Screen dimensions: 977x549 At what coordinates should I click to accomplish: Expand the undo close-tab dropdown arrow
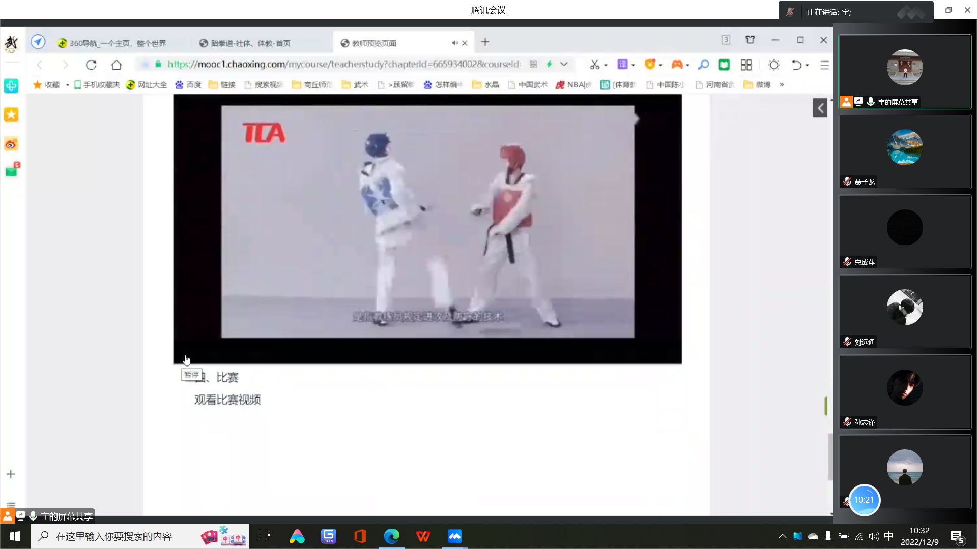coord(808,65)
